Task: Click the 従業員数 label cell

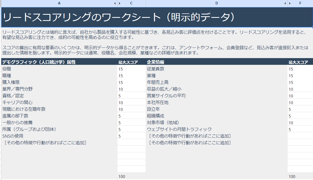Action: point(217,69)
